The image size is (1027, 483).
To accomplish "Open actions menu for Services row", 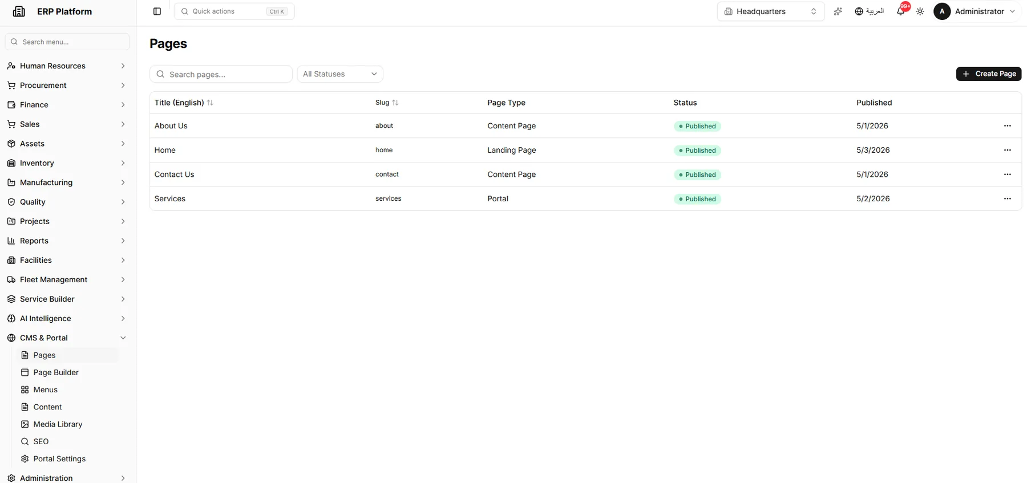I will click(x=1008, y=198).
